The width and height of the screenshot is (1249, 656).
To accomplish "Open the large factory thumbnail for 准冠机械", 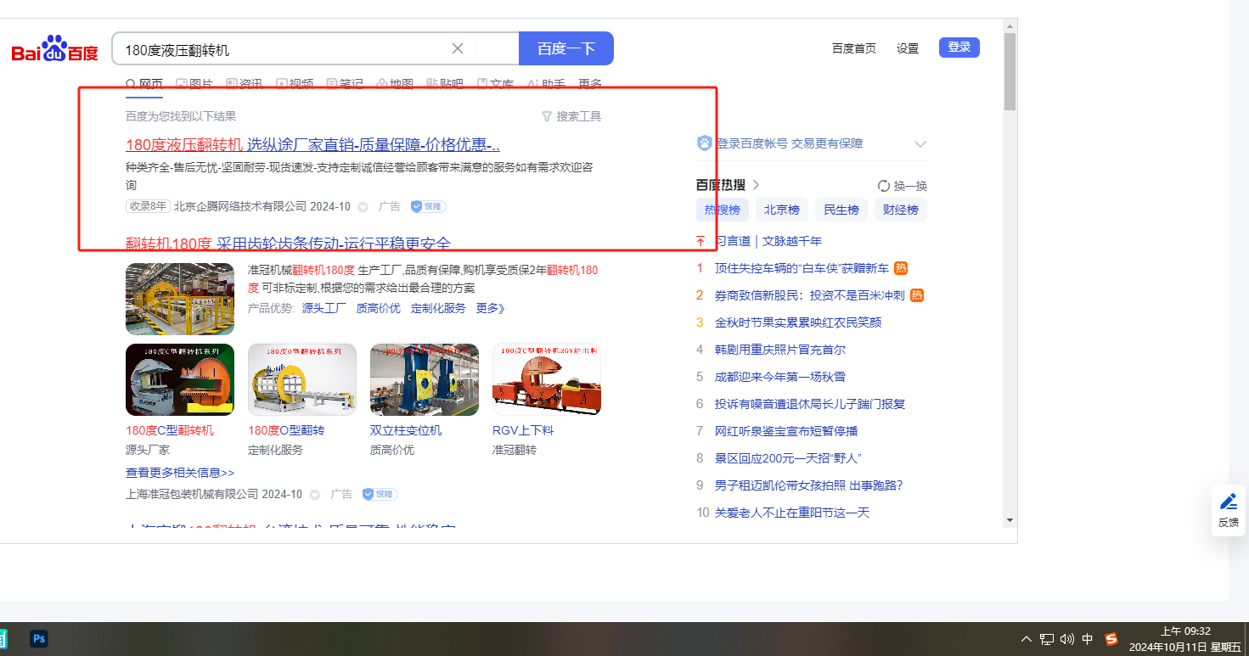I will [180, 299].
